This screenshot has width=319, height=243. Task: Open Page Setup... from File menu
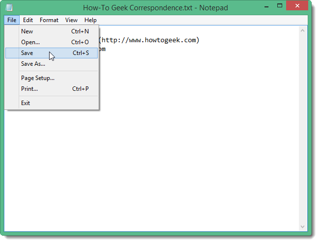52,78
